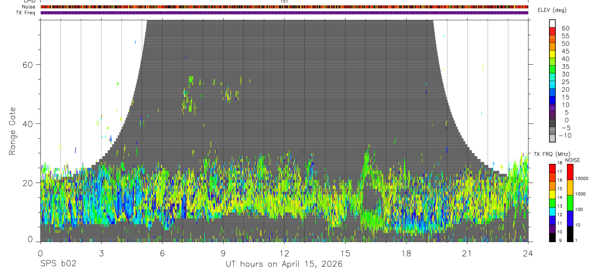This screenshot has width=594, height=274.
Task: Click the '55' label on ELEV scale
Action: [565, 36]
